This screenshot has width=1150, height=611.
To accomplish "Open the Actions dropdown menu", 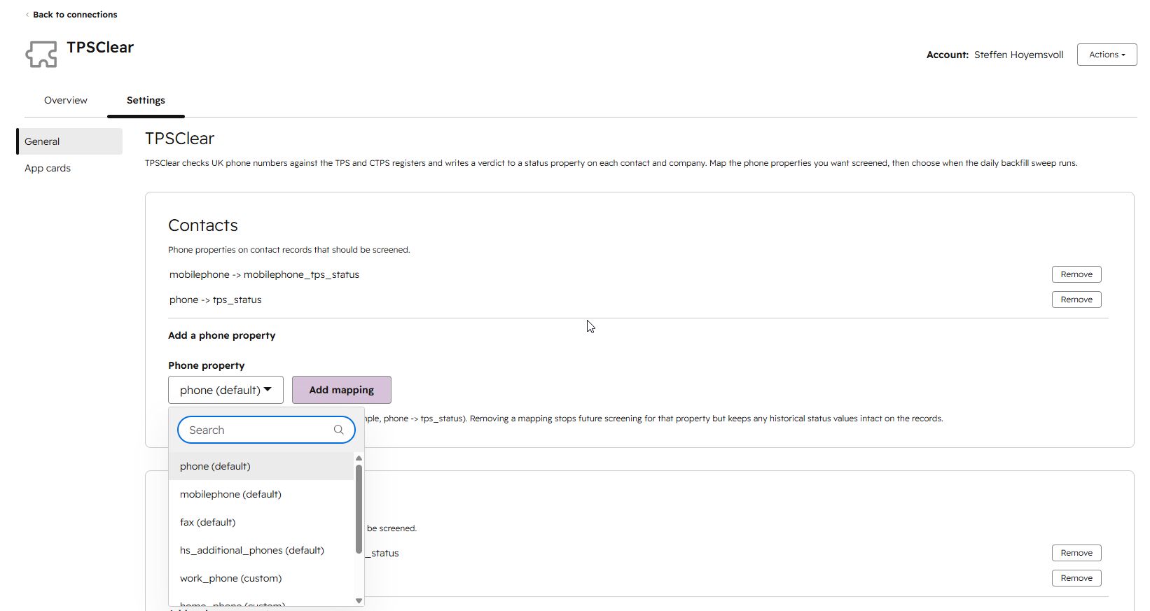I will coord(1107,55).
